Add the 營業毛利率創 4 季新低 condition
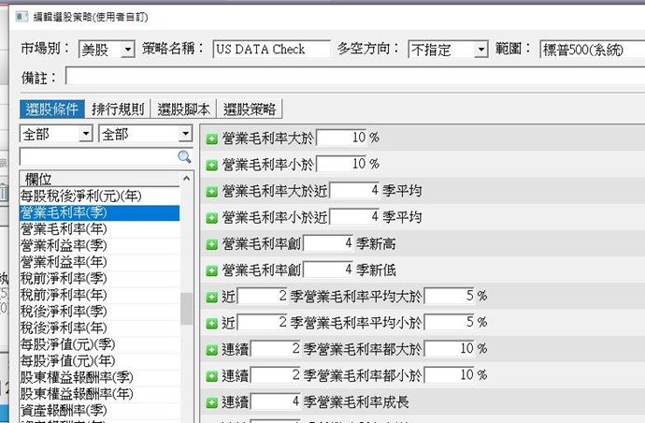Viewport: 645px width, 423px height. coord(211,269)
